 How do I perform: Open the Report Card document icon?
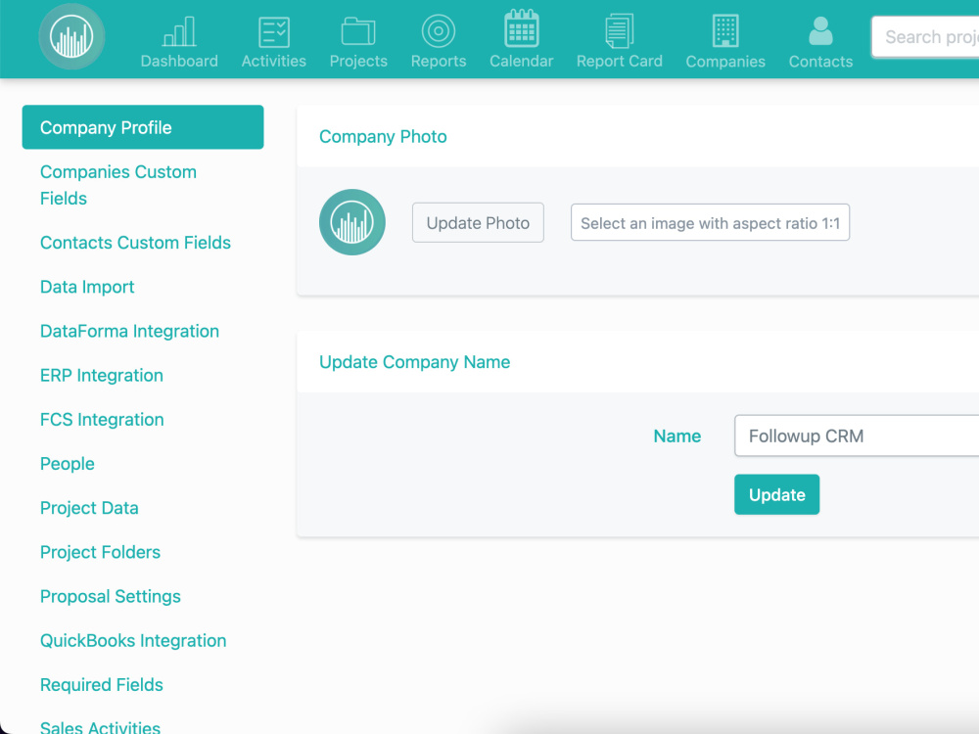point(620,31)
